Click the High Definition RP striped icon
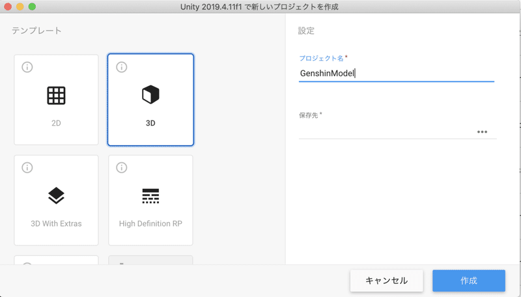This screenshot has height=297, width=521. point(150,195)
